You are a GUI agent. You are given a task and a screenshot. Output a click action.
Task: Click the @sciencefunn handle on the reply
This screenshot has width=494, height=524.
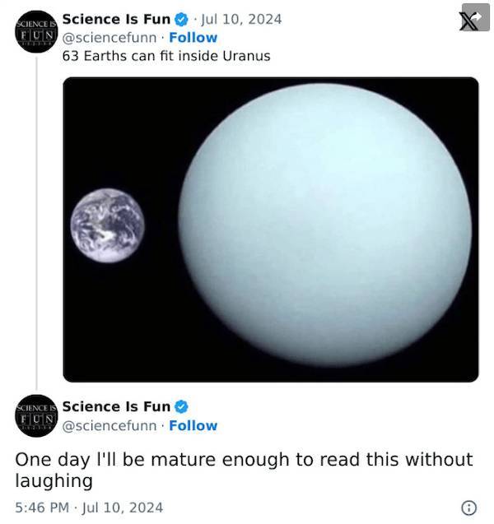(111, 425)
